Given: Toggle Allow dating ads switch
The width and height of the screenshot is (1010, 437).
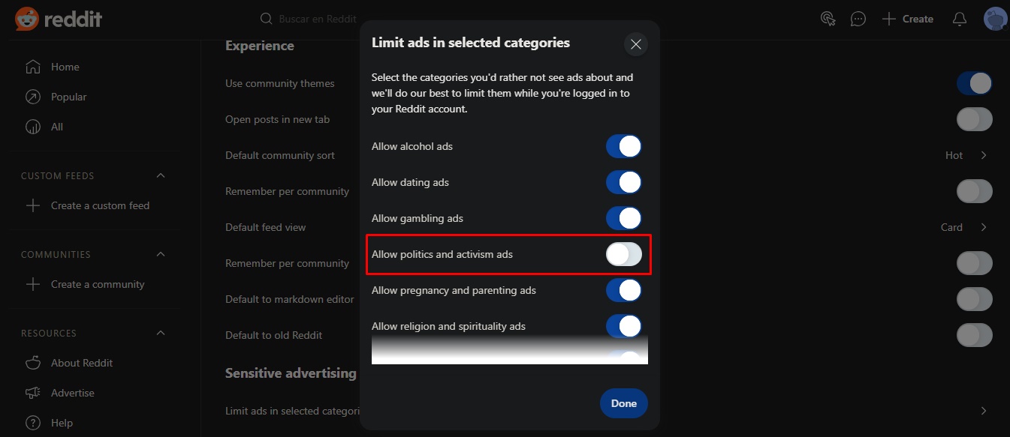Looking at the screenshot, I should point(624,182).
